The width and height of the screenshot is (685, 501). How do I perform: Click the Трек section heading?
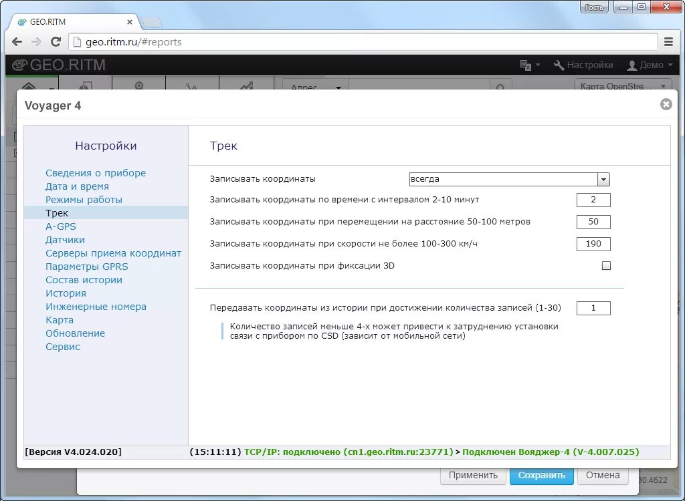pyautogui.click(x=223, y=146)
